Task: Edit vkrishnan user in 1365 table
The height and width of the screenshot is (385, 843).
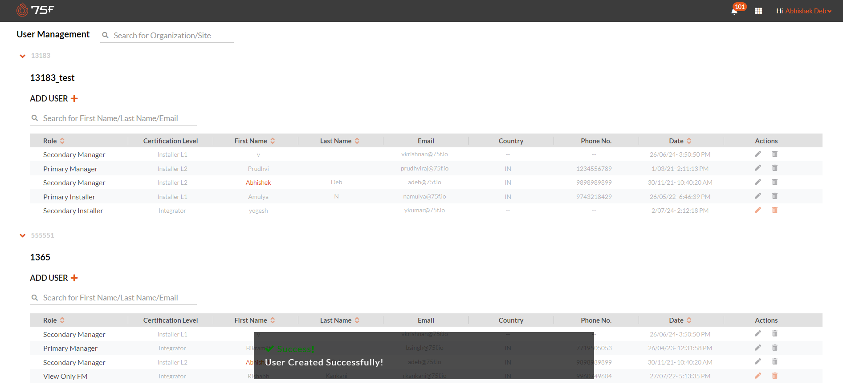Action: point(758,333)
